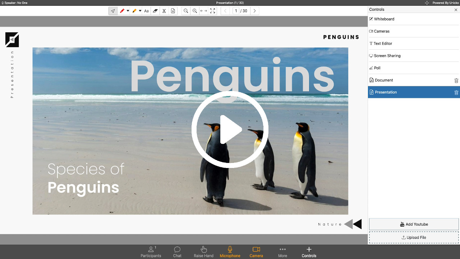Image resolution: width=460 pixels, height=259 pixels.
Task: Select the red pen drawing tool
Action: pyautogui.click(x=122, y=11)
